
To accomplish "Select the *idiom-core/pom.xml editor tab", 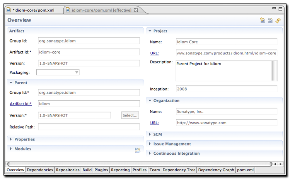I will [x=33, y=10].
